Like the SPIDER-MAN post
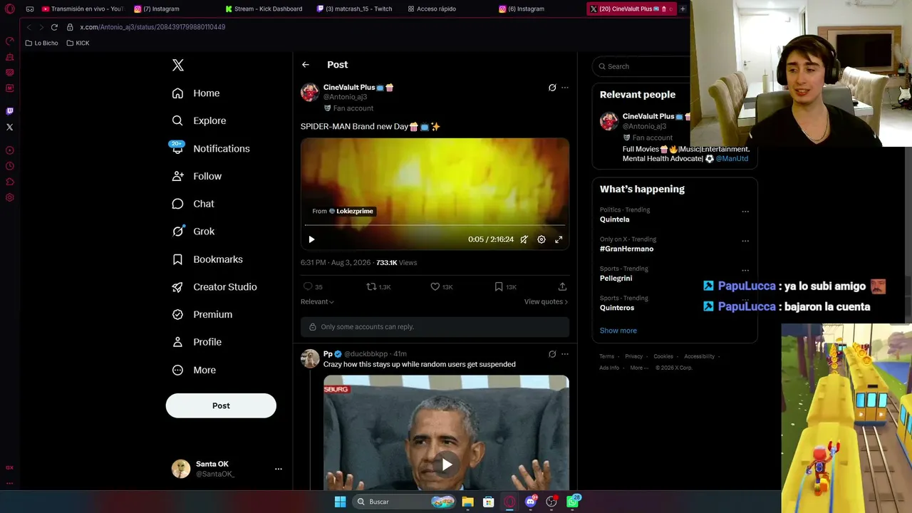912x513 pixels. click(435, 286)
